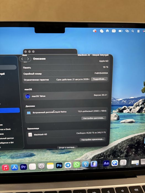Screen dimensions: 145x193
Task: Open the lined TextEdit icon in the Dock
Action: click(32, 167)
